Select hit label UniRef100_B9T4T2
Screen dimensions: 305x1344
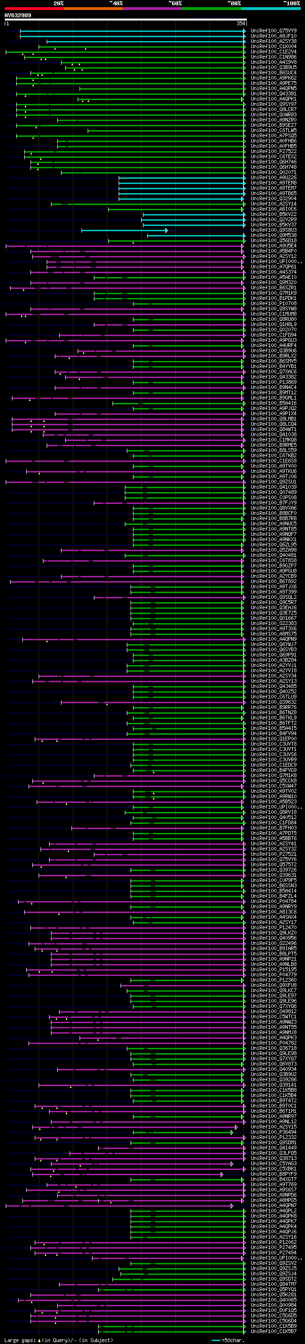tap(274, 1100)
